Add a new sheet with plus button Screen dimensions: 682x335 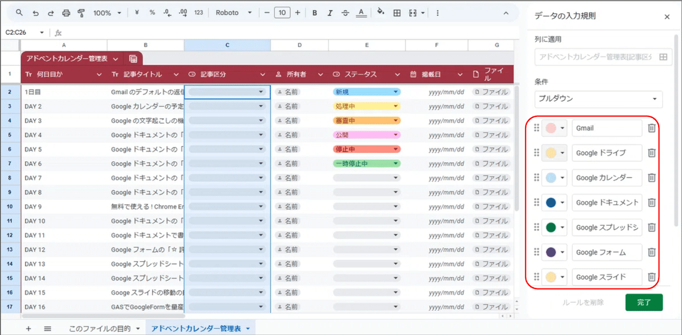click(28, 329)
